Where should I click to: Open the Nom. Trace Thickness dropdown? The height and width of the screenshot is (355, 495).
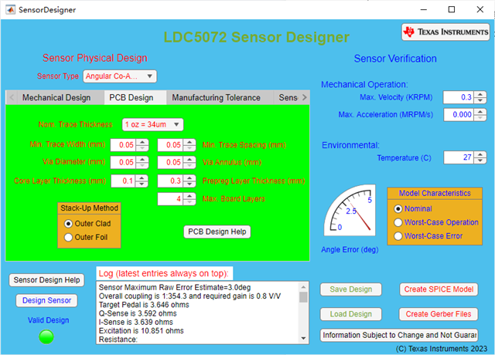(152, 124)
